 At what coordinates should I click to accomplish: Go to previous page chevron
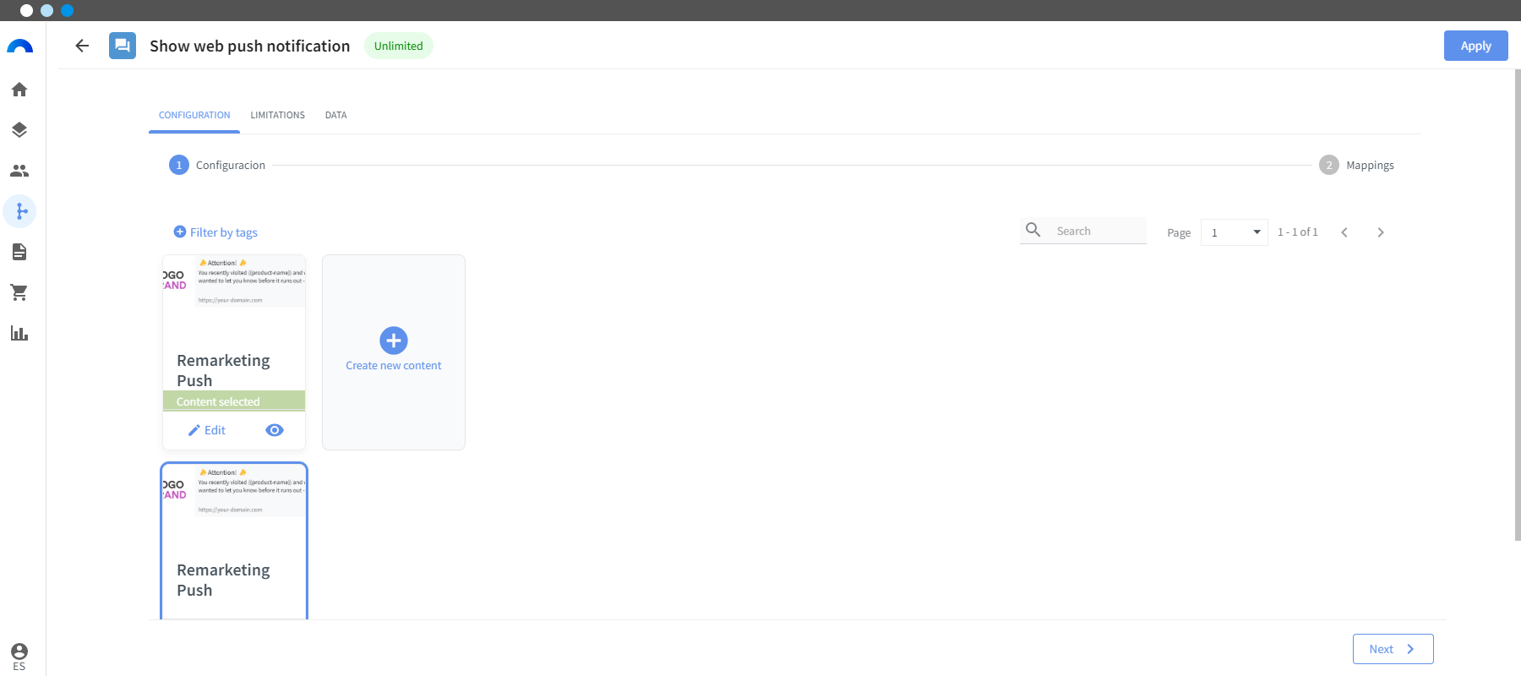pos(1344,232)
